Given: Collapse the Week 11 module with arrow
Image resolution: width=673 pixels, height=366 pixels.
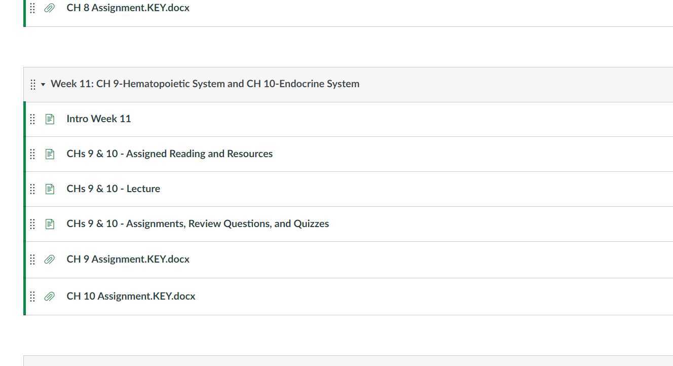Looking at the screenshot, I should pyautogui.click(x=43, y=85).
